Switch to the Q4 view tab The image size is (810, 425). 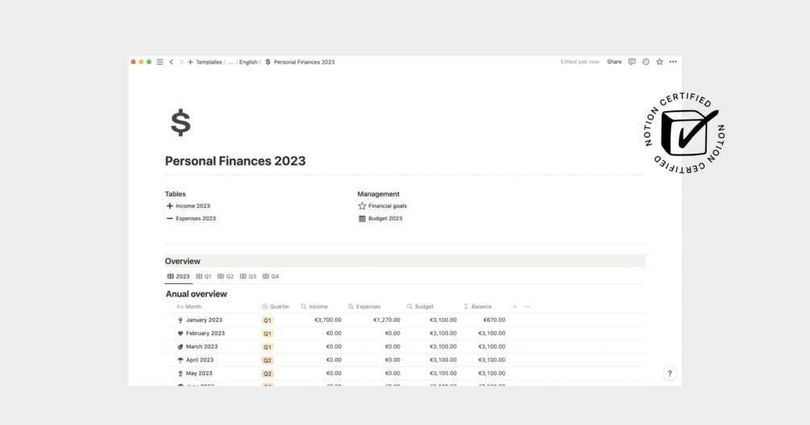(271, 276)
